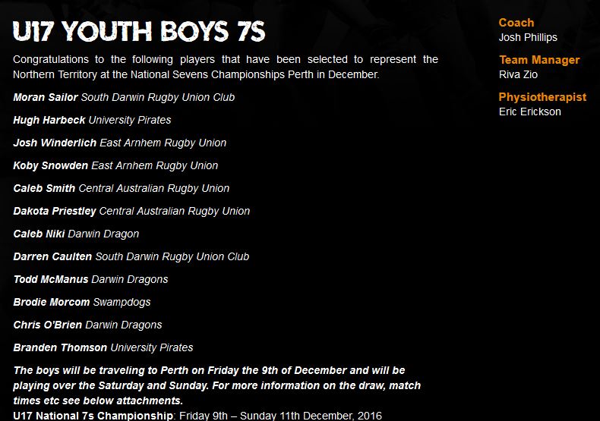This screenshot has width=600, height=421.
Task: Click Branden Thomson University Pirates entry
Action: (x=103, y=347)
